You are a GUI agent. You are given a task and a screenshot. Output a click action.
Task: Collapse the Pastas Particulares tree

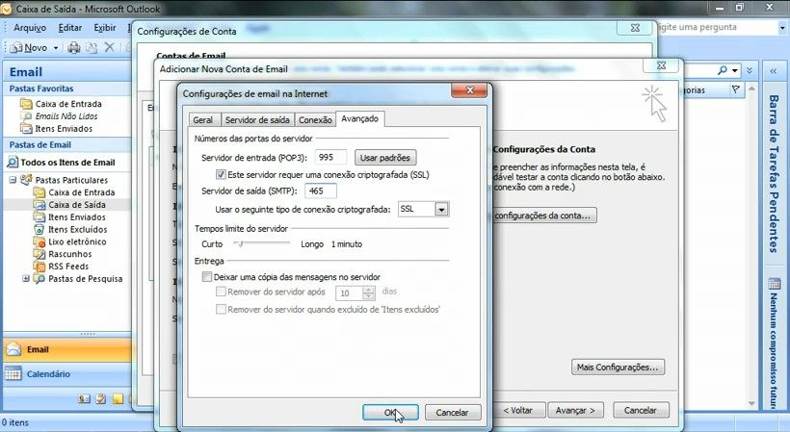point(13,180)
